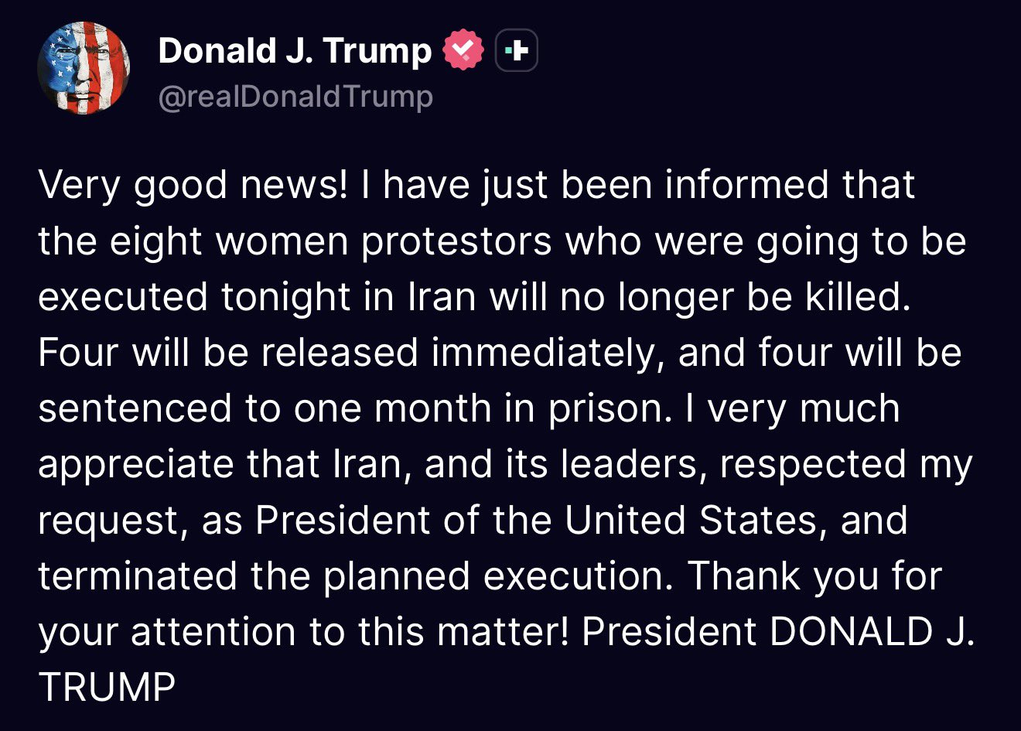Click "executed tonight" in the post
Image resolution: width=1021 pixels, height=731 pixels.
click(x=193, y=297)
